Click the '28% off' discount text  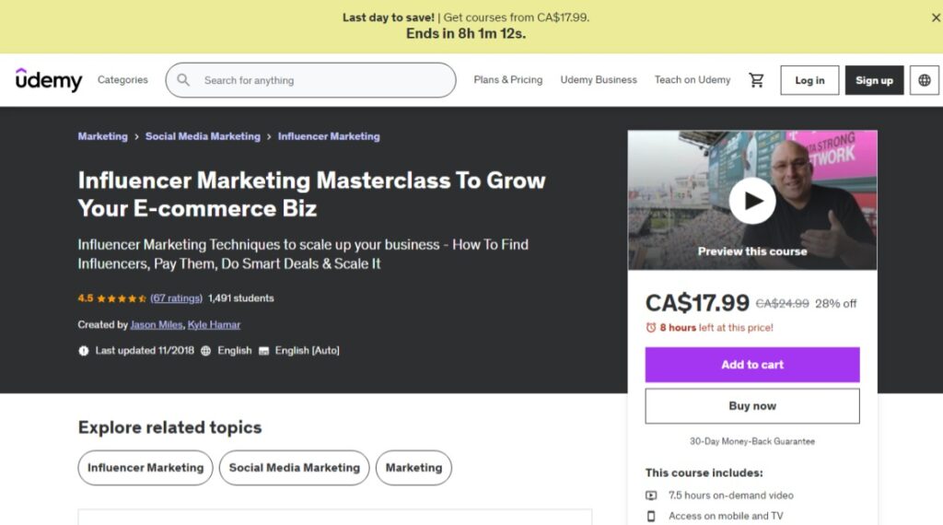836,304
